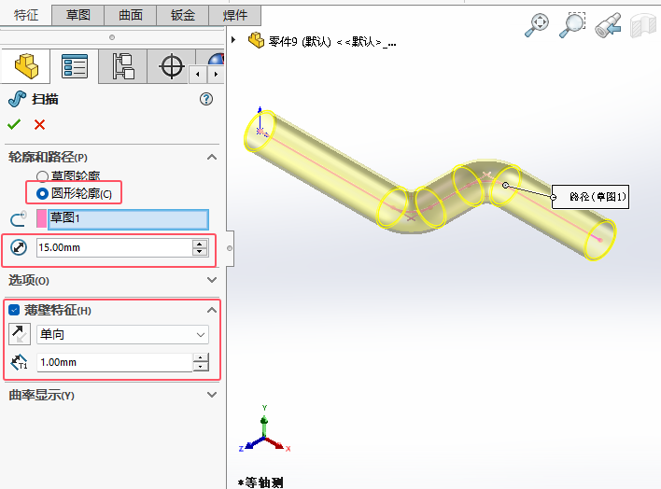Image resolution: width=661 pixels, height=489 pixels.
Task: Confirm the sweep with green checkmark
Action: 14,124
